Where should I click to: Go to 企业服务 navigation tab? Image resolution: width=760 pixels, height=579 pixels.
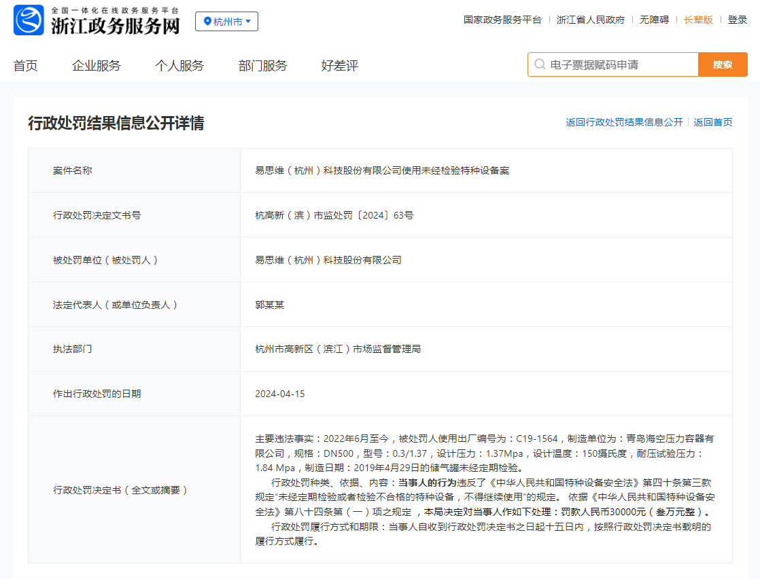97,65
